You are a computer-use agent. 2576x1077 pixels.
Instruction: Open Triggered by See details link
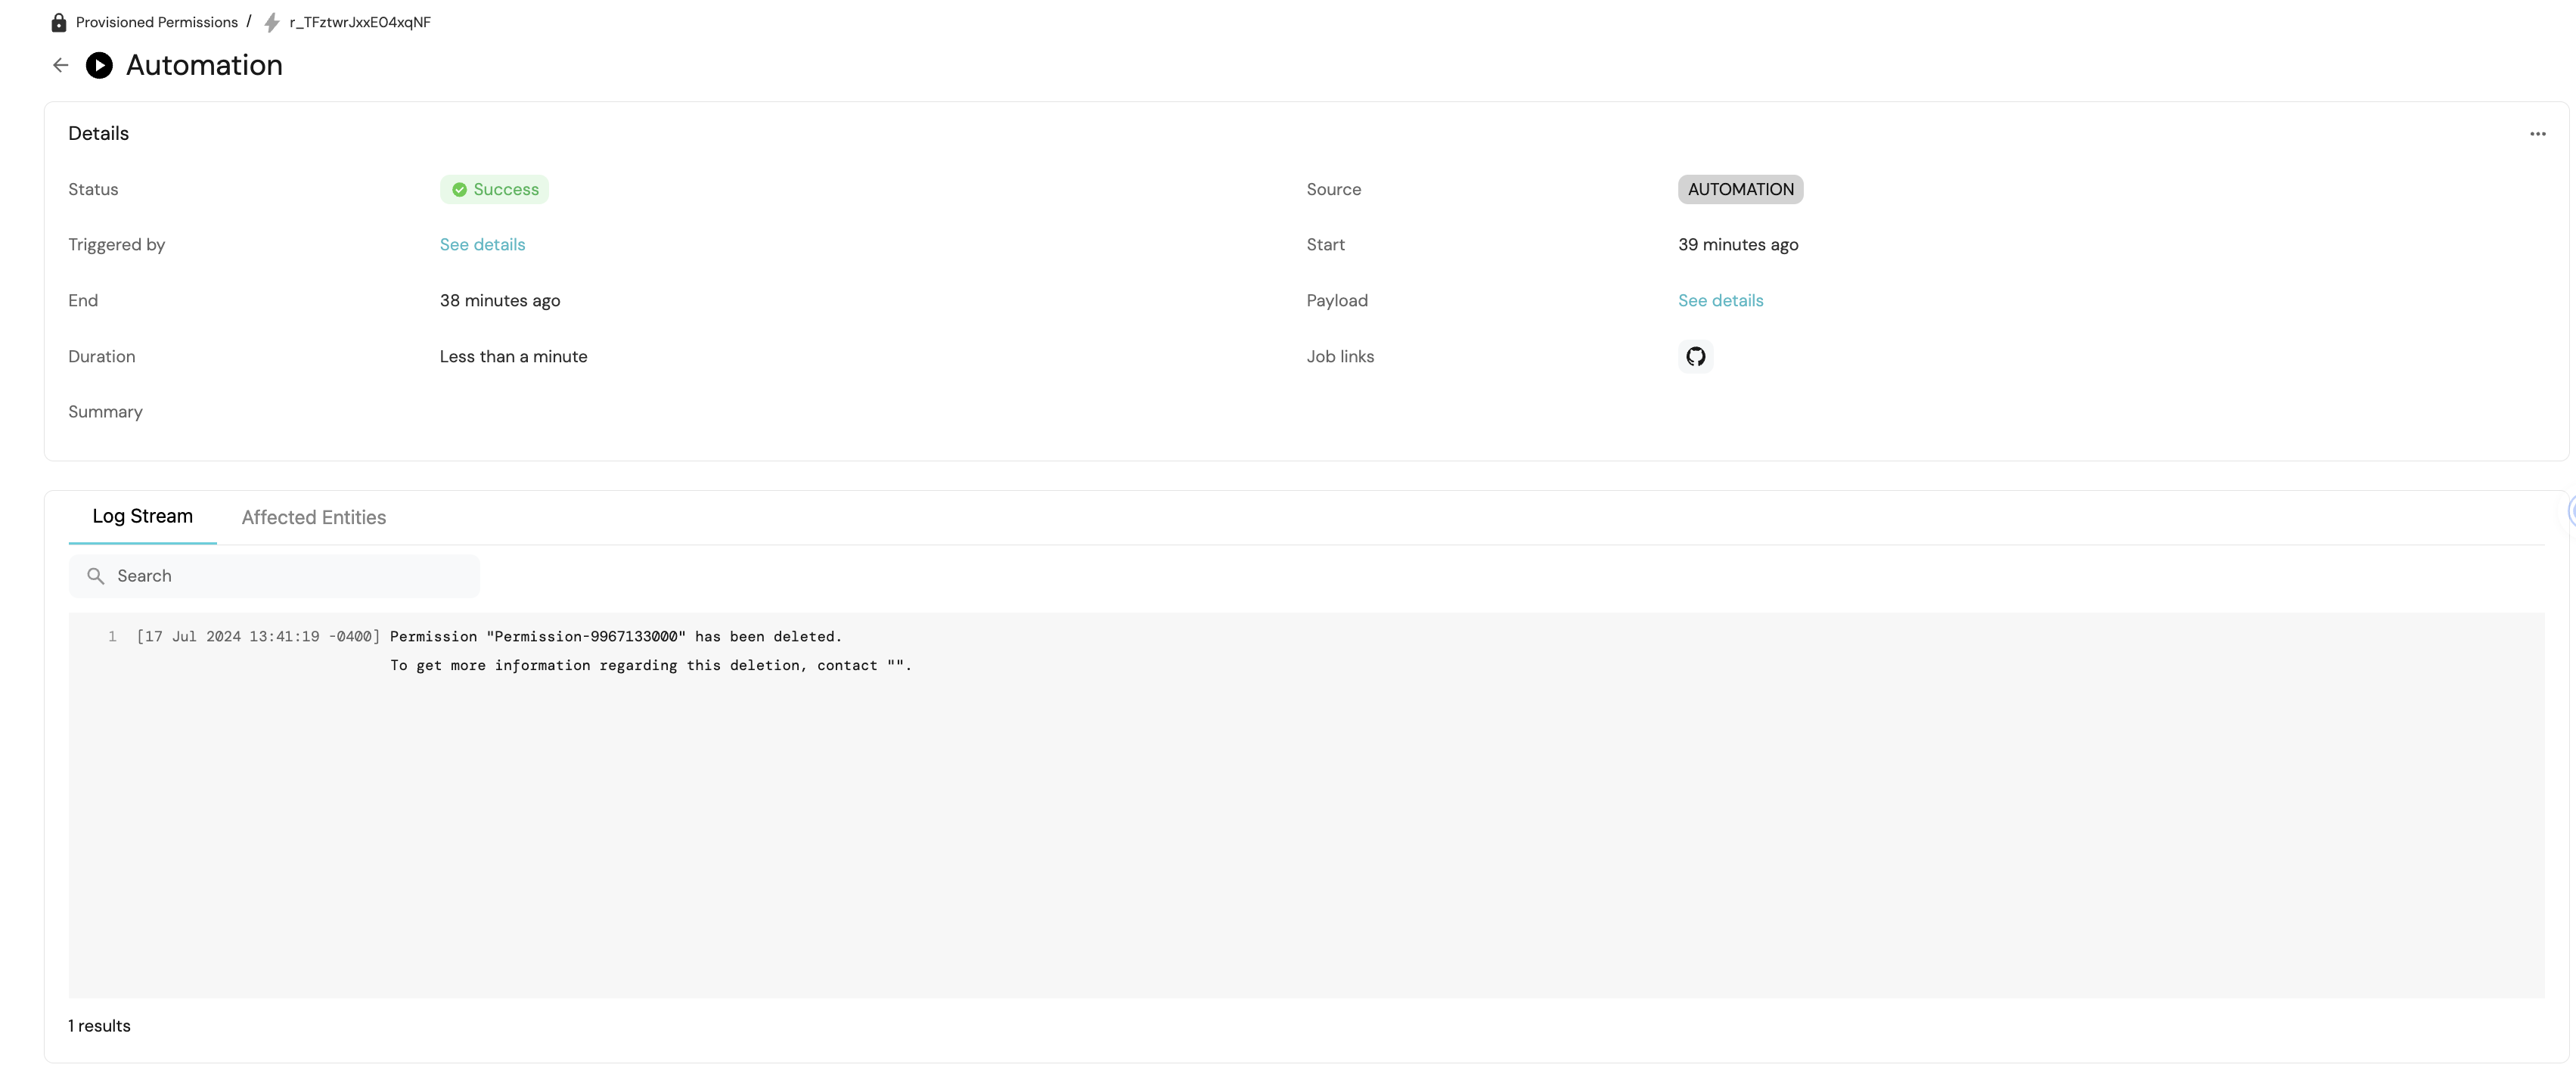(x=482, y=245)
